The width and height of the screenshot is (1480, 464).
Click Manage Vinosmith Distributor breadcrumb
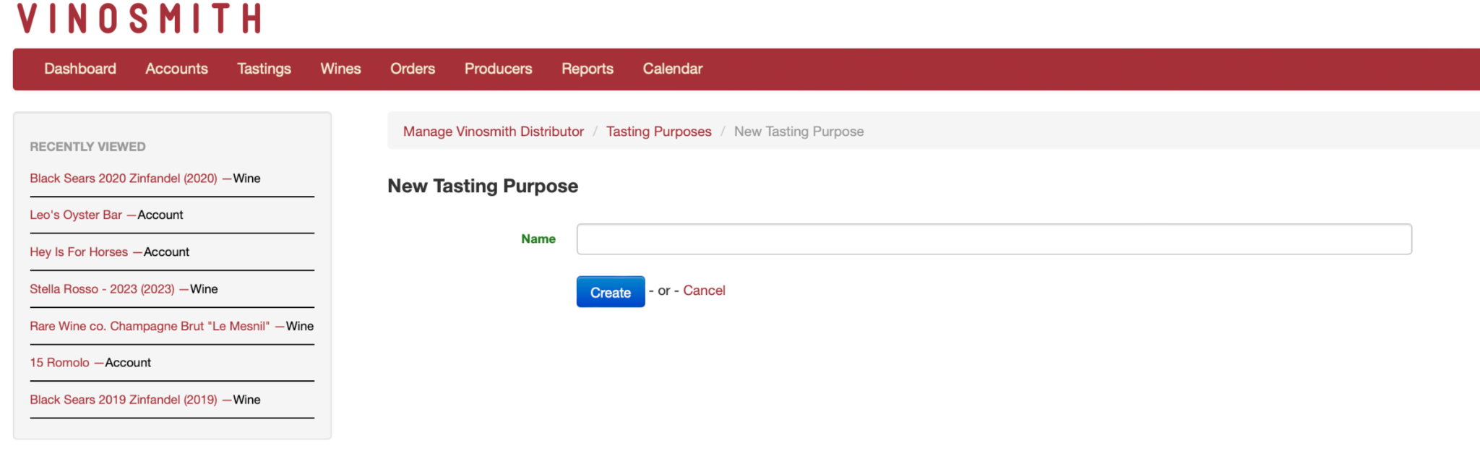point(494,132)
